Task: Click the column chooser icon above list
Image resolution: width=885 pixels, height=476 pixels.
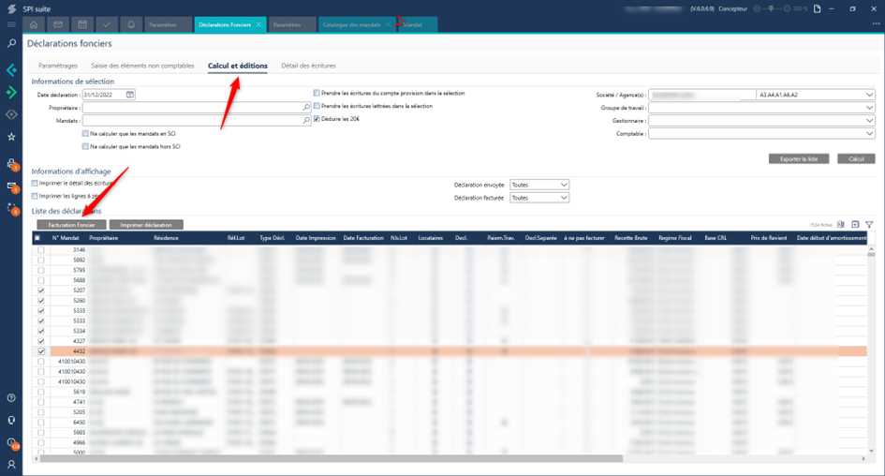Action: (840, 224)
